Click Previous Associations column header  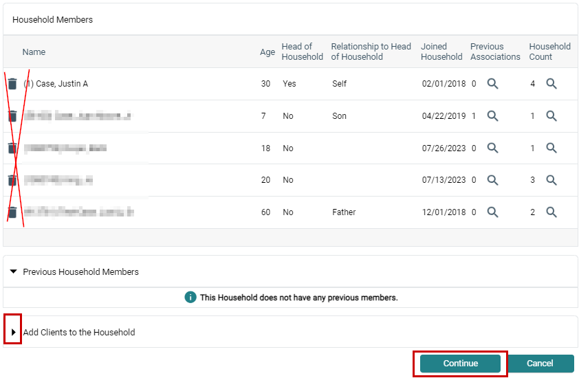[x=495, y=52]
